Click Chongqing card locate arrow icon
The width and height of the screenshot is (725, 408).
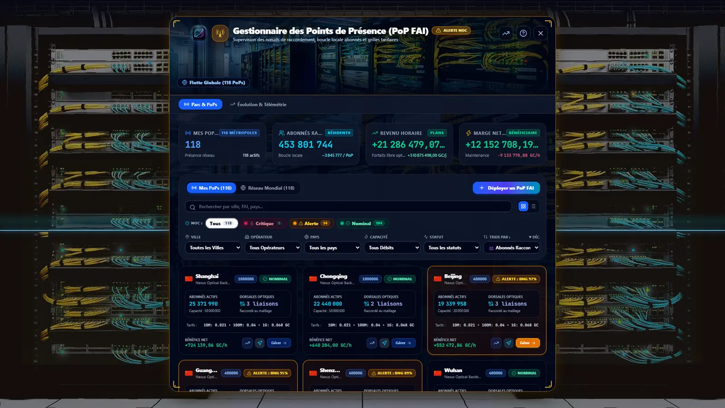click(x=385, y=343)
